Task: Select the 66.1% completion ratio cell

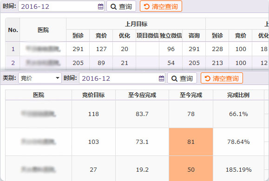Action: click(x=238, y=114)
